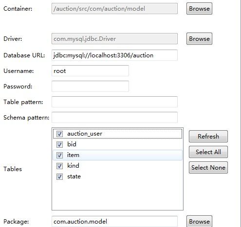
Task: Click the Select All button
Action: point(208,152)
